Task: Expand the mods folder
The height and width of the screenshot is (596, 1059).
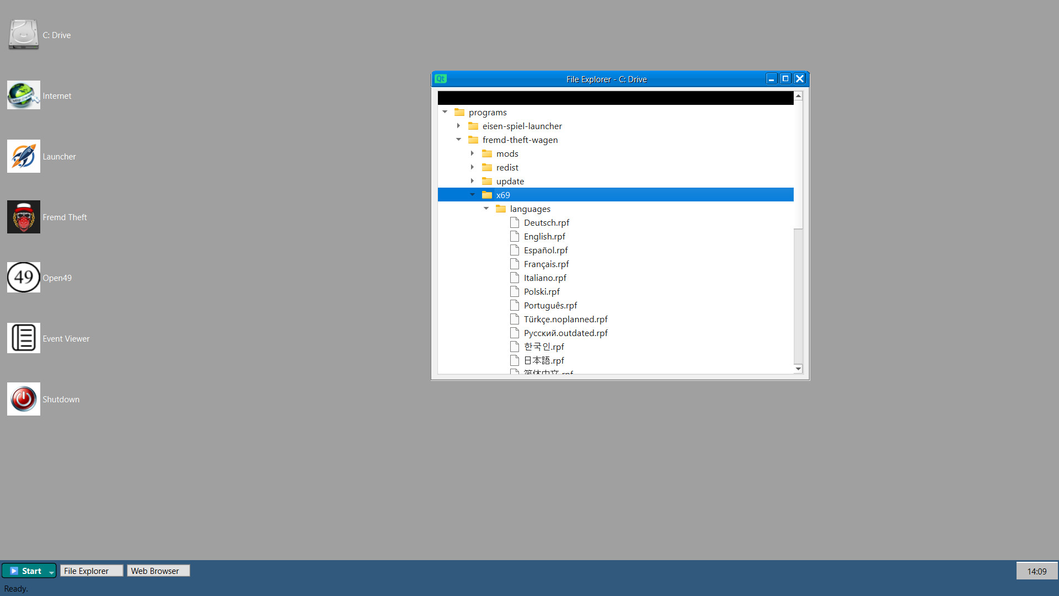Action: click(472, 153)
